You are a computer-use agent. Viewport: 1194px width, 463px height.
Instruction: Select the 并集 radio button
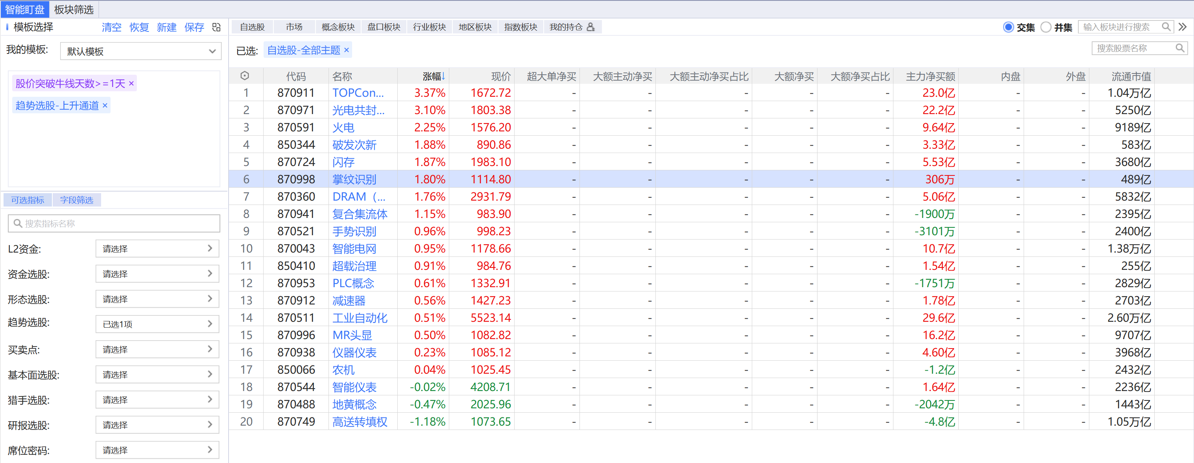pos(1046,28)
